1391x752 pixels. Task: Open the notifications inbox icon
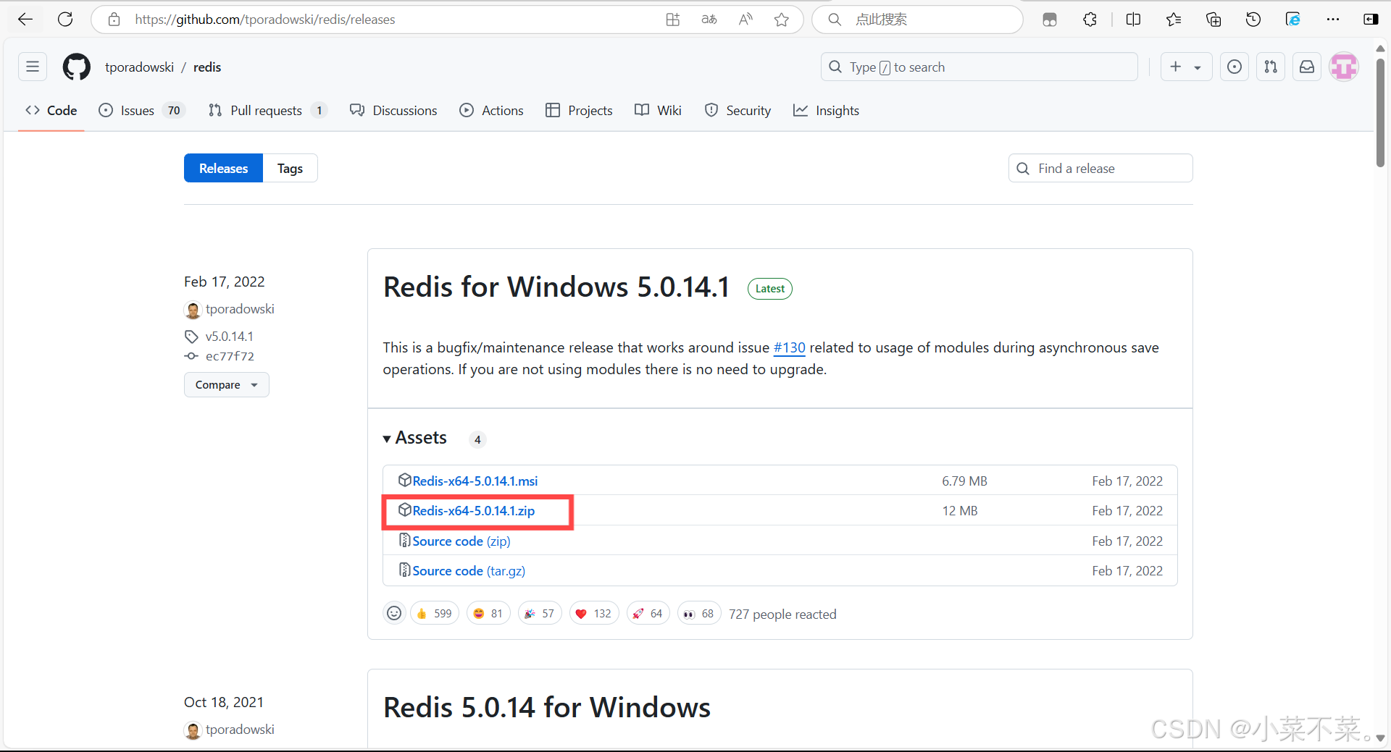click(x=1307, y=67)
